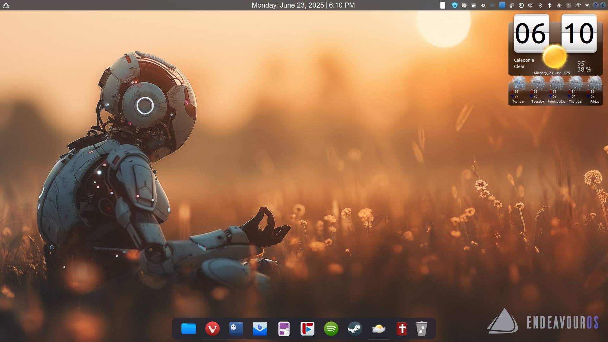Screen dimensions: 608x342
Task: Click Tuesday forecast in the weather widget
Action: (x=537, y=92)
